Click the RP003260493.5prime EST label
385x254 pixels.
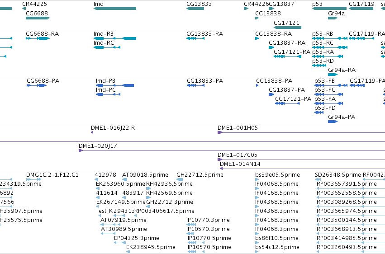[347, 247]
